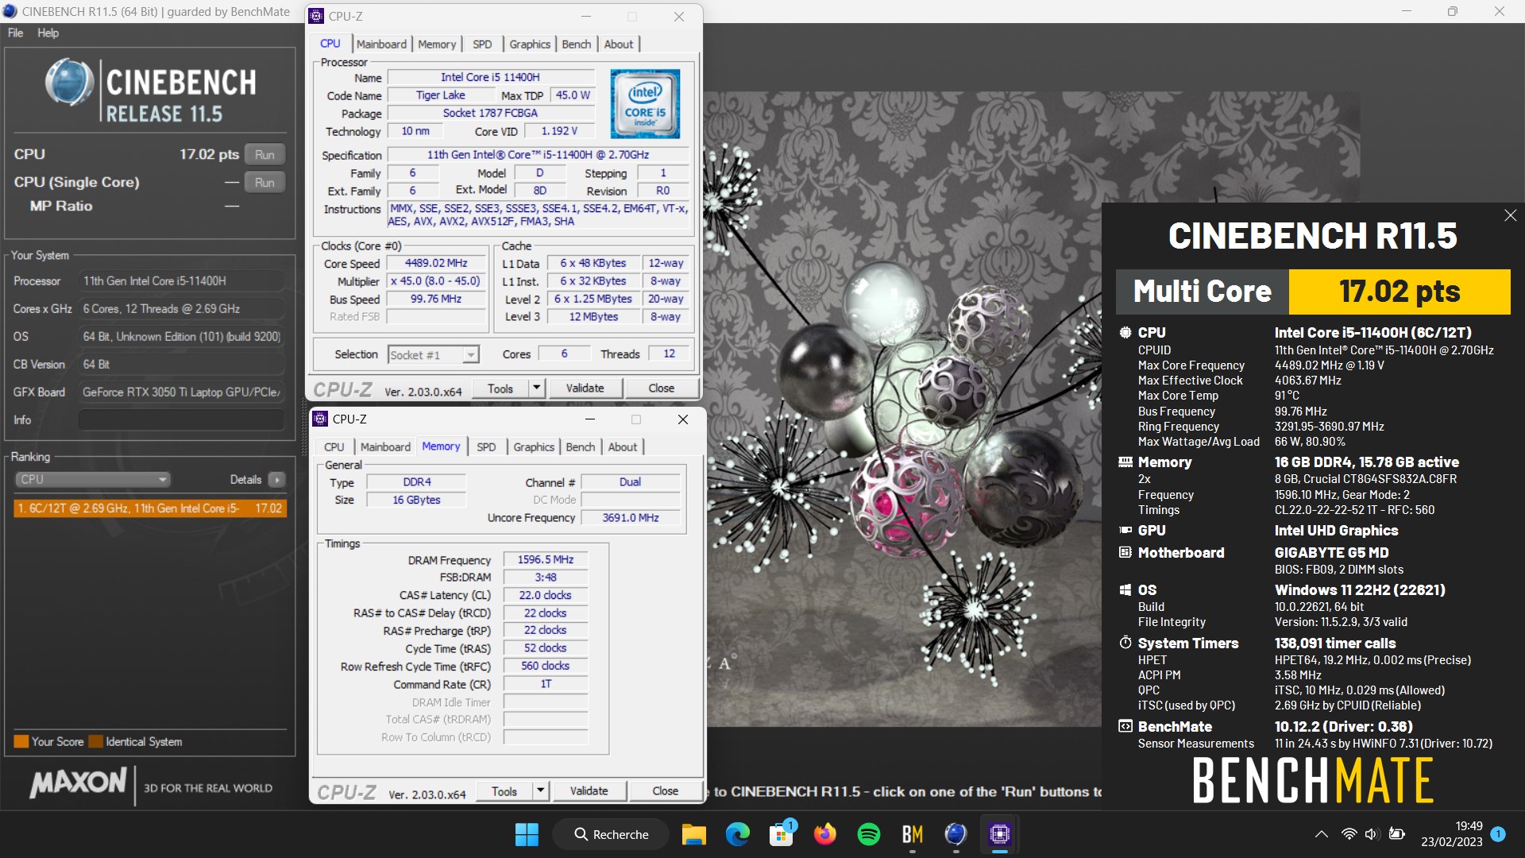Open battery status tray icon

pos(1396,834)
